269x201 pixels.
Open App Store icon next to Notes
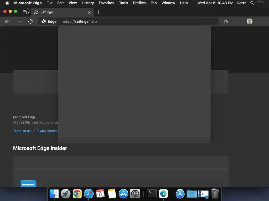(x=123, y=194)
